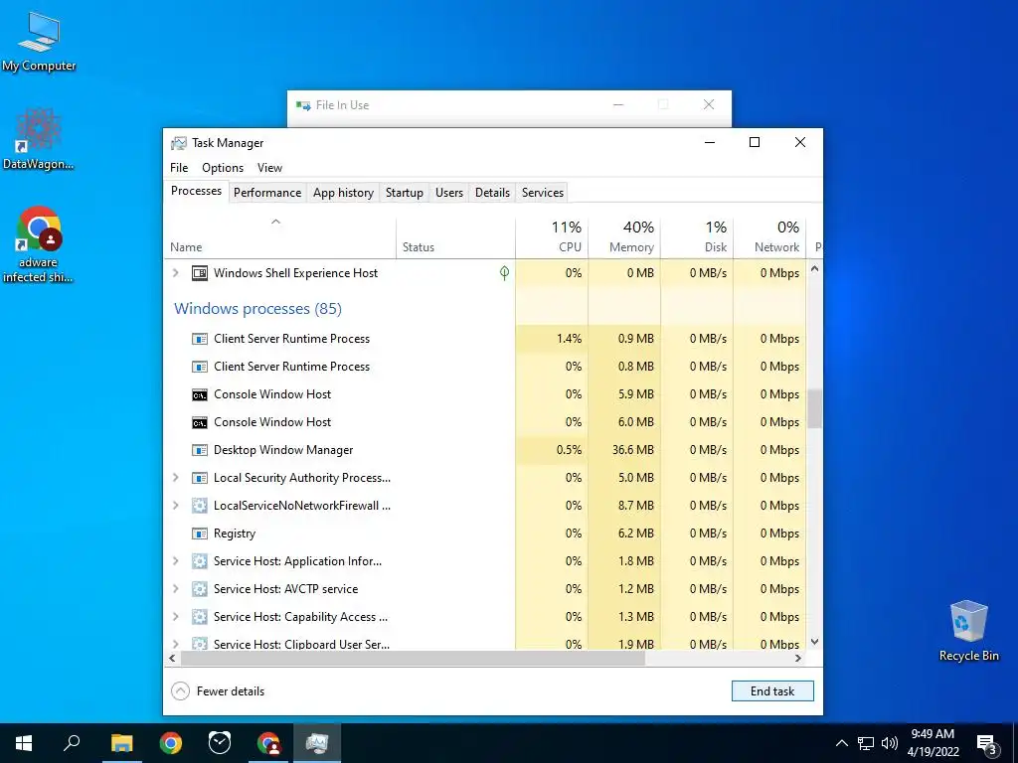Open File Explorer from the taskbar
Image resolution: width=1018 pixels, height=763 pixels.
click(121, 743)
